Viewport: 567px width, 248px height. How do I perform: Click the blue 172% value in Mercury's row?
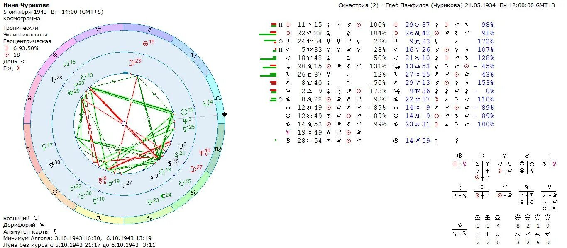click(485, 41)
